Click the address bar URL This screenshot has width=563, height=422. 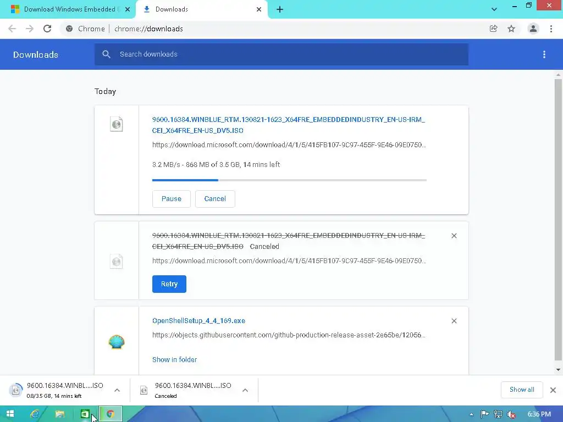click(148, 29)
